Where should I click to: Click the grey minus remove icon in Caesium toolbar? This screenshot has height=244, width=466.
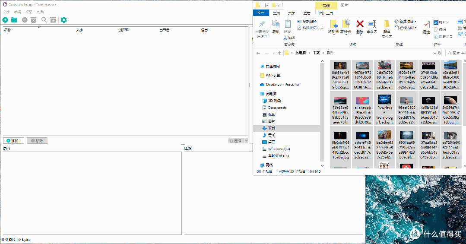pos(25,20)
